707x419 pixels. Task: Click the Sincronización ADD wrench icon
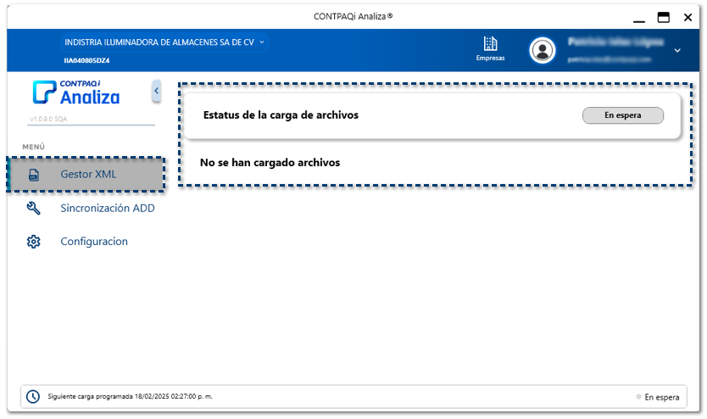[x=33, y=208]
